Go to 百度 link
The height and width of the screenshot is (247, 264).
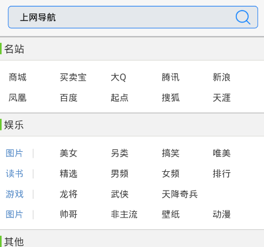tap(69, 98)
